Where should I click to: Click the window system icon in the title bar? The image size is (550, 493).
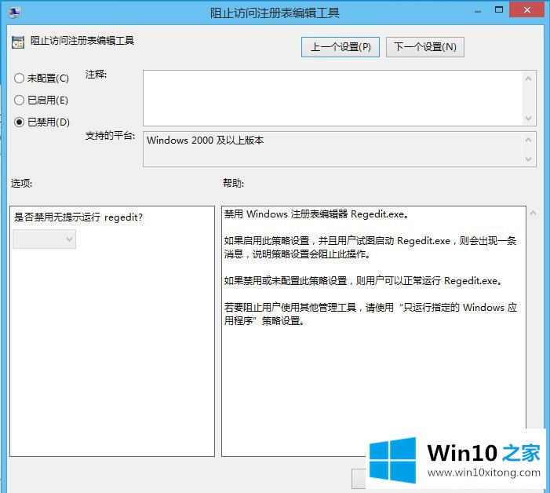pos(15,13)
